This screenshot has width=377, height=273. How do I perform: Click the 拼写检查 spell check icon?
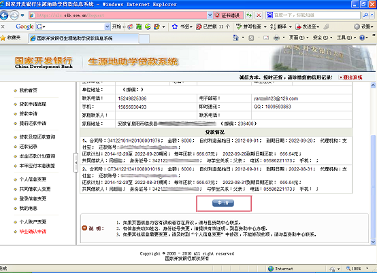239,26
